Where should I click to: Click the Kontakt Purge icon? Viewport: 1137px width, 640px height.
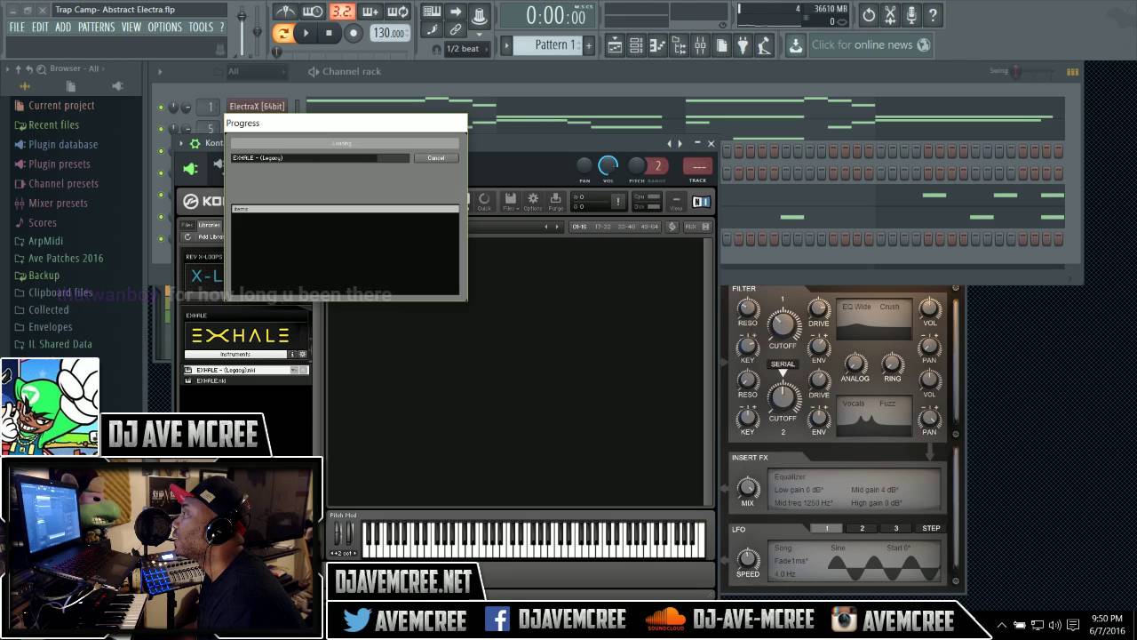coord(555,202)
